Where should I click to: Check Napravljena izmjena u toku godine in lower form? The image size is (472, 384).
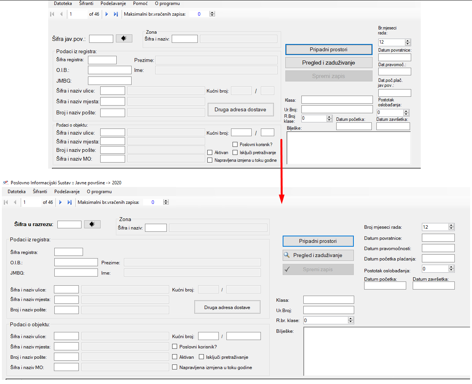(175, 367)
